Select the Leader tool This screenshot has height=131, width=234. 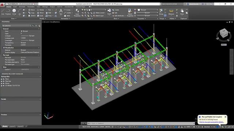tap(68, 13)
